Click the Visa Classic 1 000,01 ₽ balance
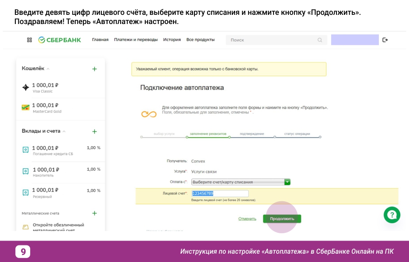Viewport: 409px width, 262px height. 45,85
